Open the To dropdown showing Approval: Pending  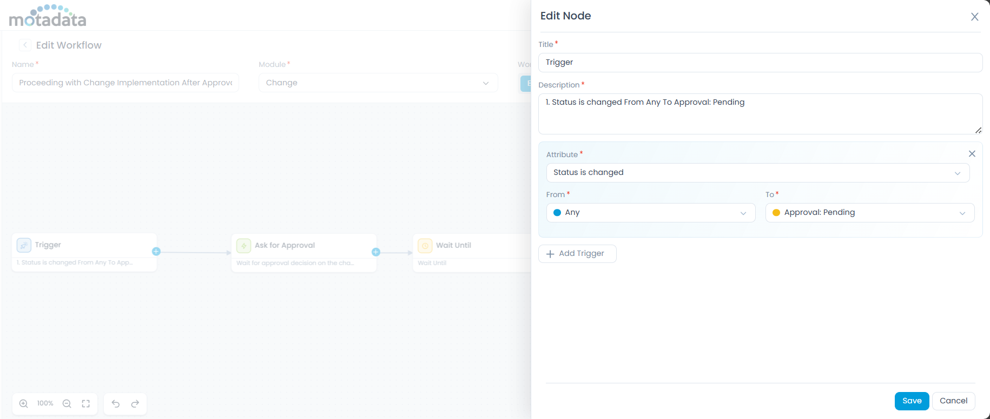[869, 213]
